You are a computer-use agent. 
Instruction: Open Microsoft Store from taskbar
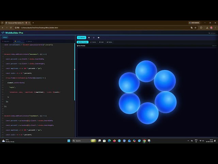[104, 141]
